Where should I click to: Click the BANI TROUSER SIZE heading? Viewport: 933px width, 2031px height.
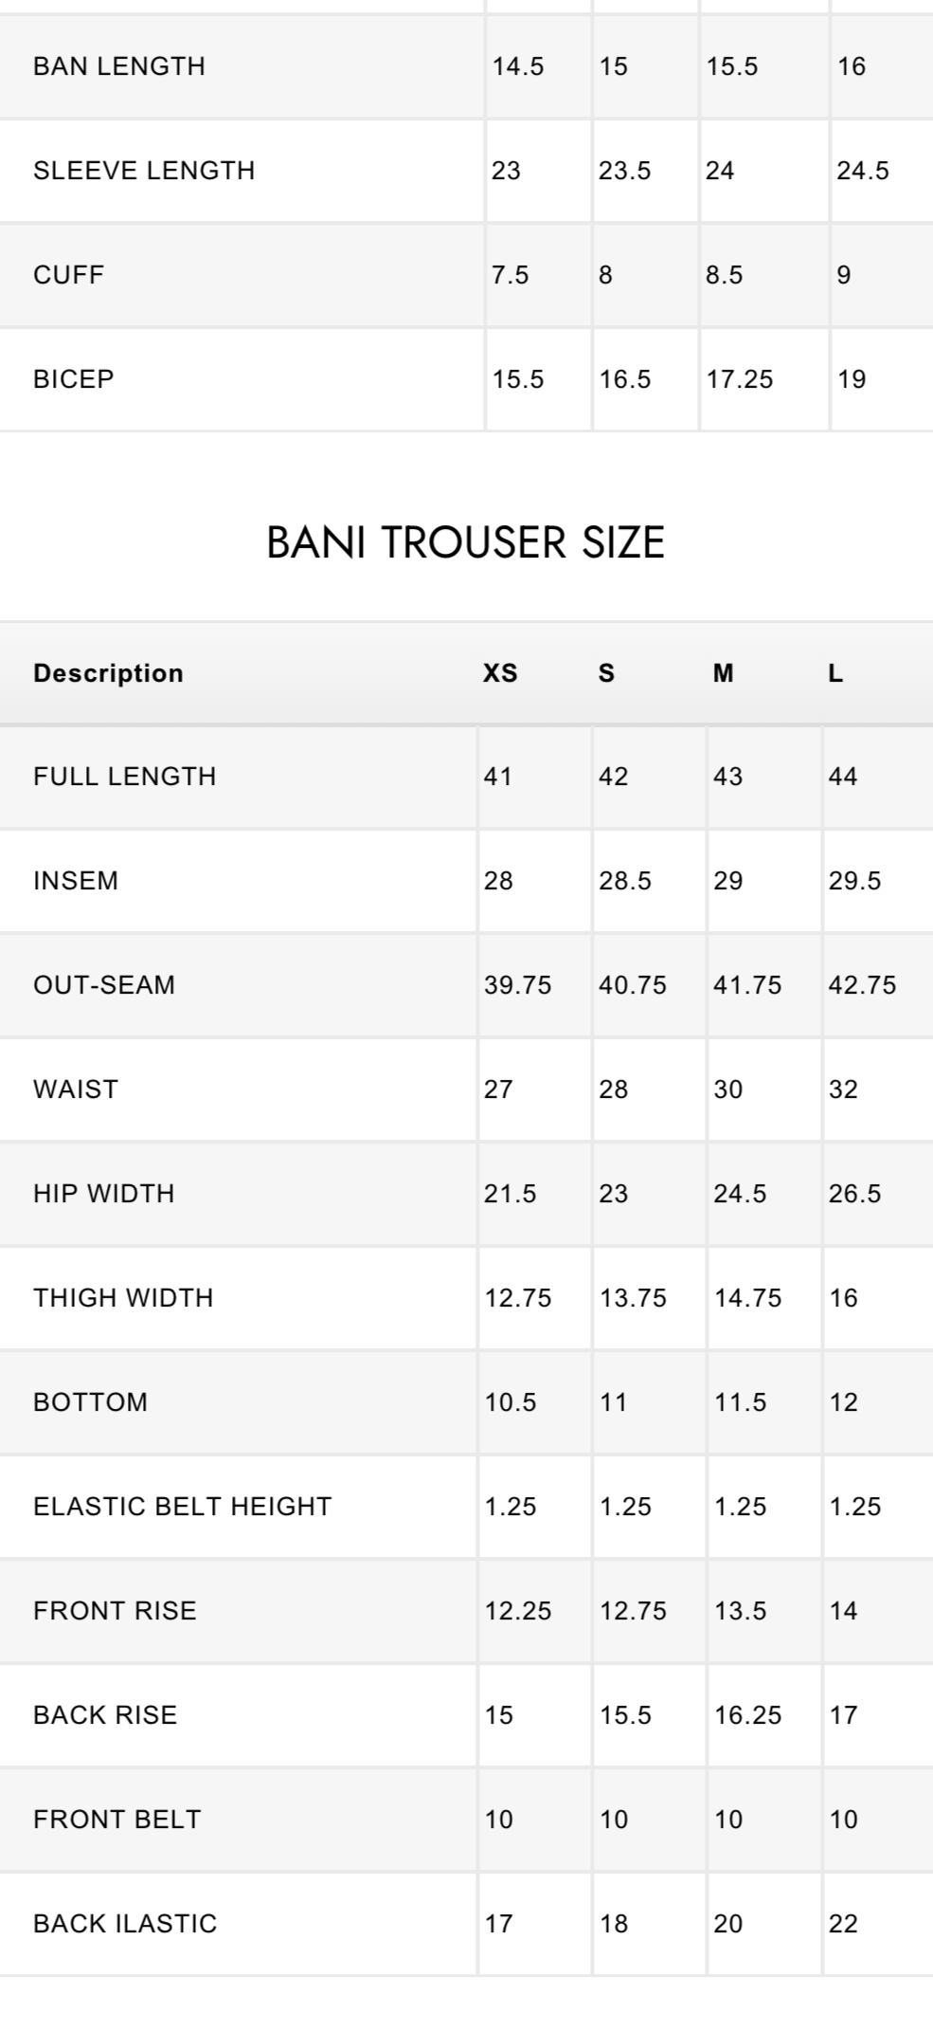point(465,543)
